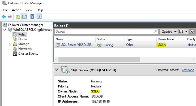Toggle the Show/Hide Console Tree icon
Viewport: 196px width, 106px height.
pos(24,16)
